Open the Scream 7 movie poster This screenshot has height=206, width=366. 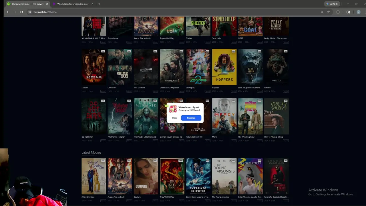(x=94, y=67)
